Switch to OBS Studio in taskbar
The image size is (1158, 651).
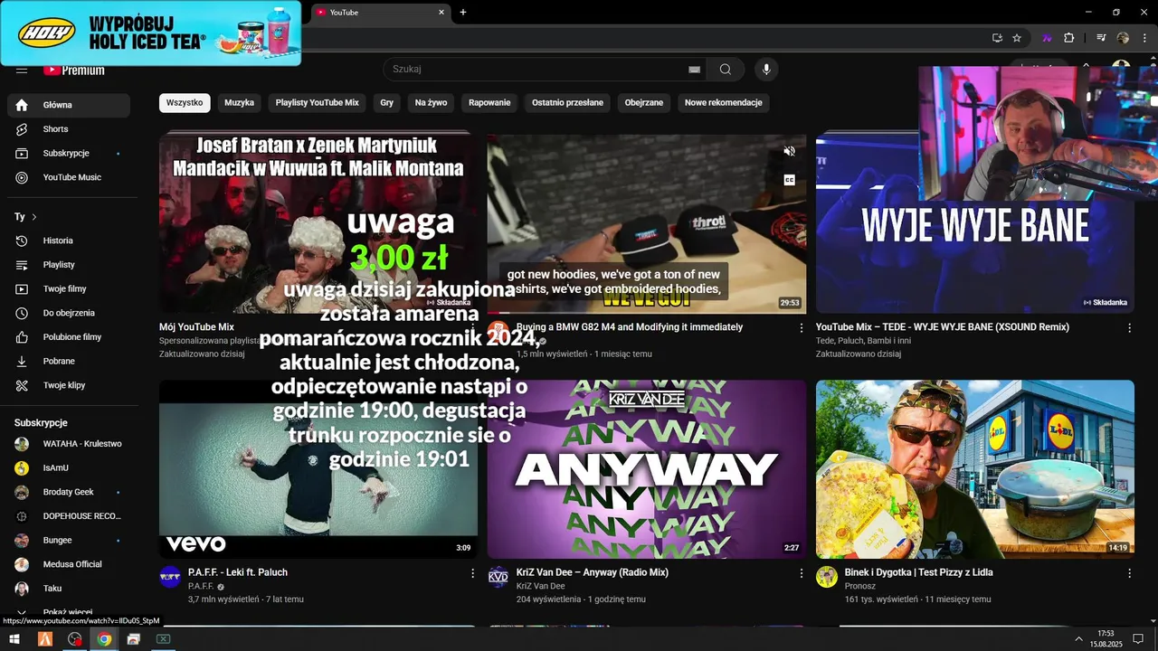point(75,639)
